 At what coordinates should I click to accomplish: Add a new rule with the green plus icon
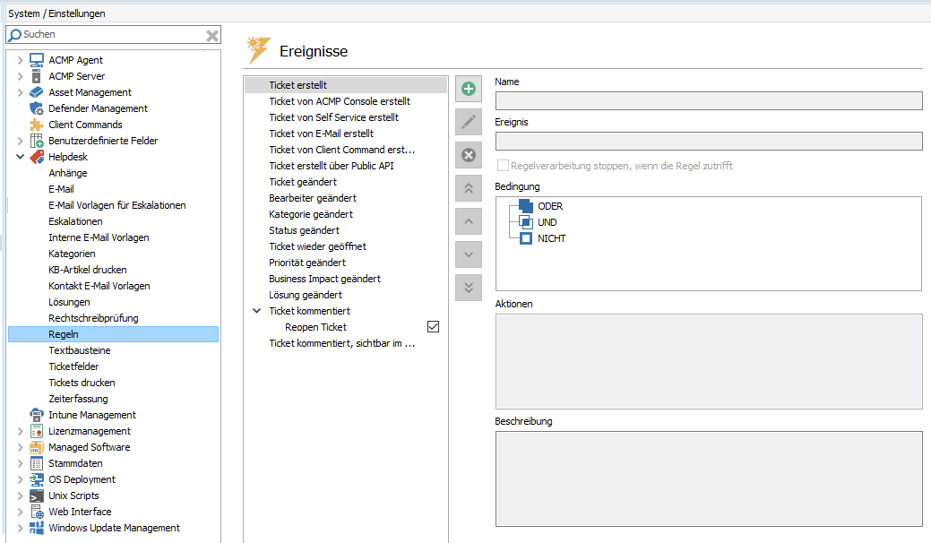pyautogui.click(x=468, y=88)
